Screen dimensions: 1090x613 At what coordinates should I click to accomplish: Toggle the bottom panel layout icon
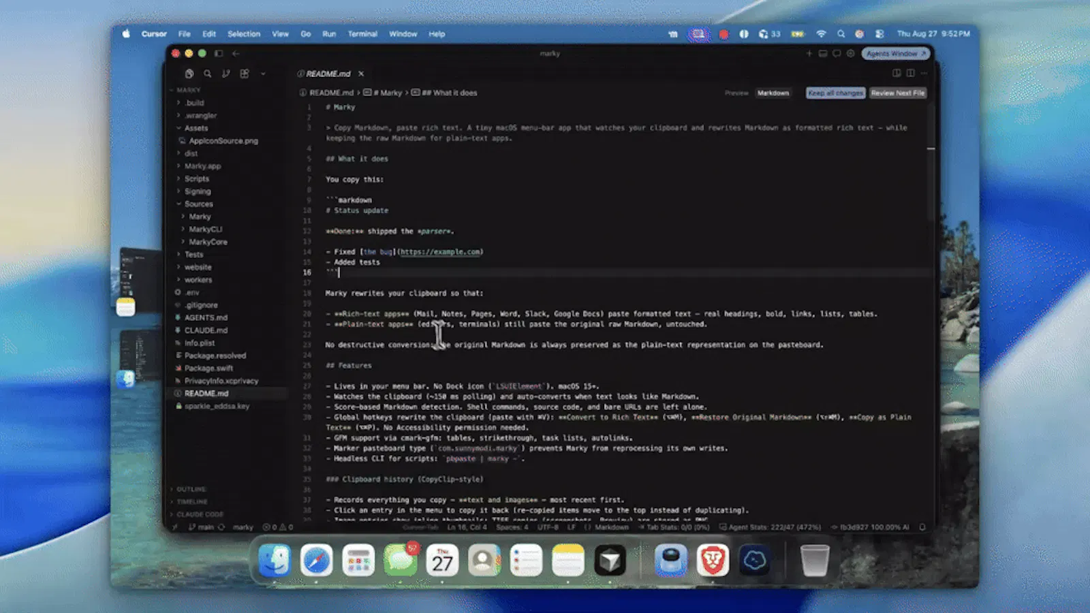[x=822, y=53]
